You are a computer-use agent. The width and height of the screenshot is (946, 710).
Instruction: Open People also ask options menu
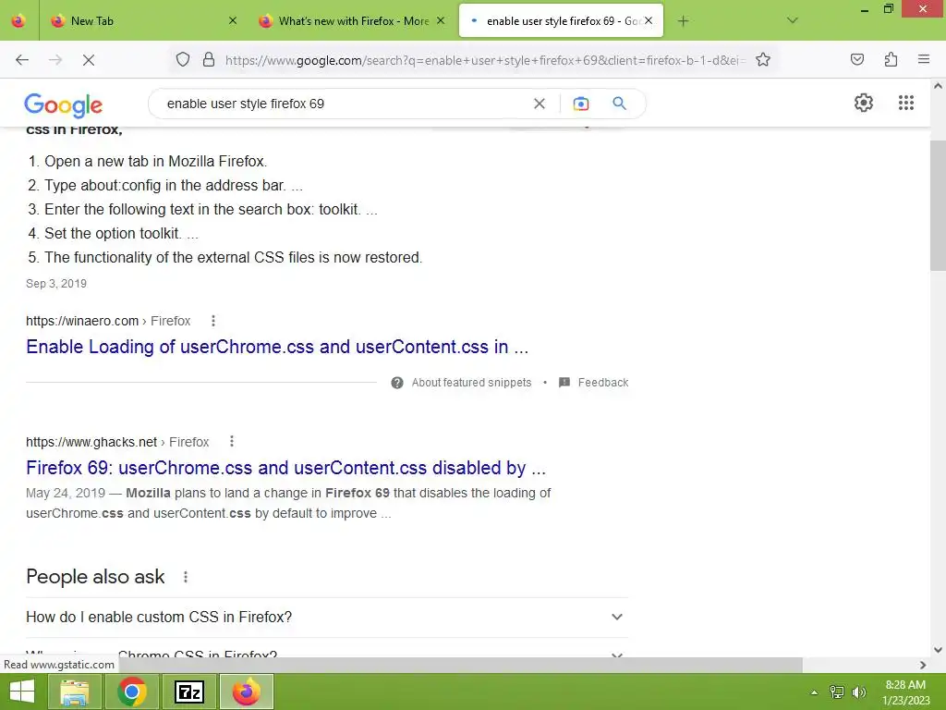pos(186,577)
